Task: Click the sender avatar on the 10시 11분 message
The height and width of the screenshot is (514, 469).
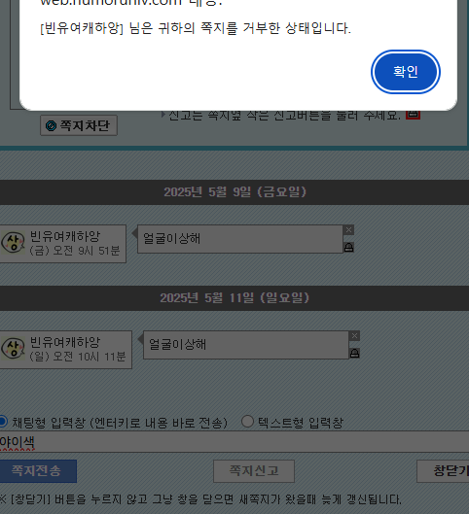Action: tap(13, 349)
